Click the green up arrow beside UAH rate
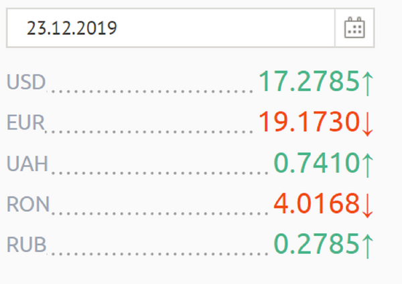 click(x=368, y=165)
